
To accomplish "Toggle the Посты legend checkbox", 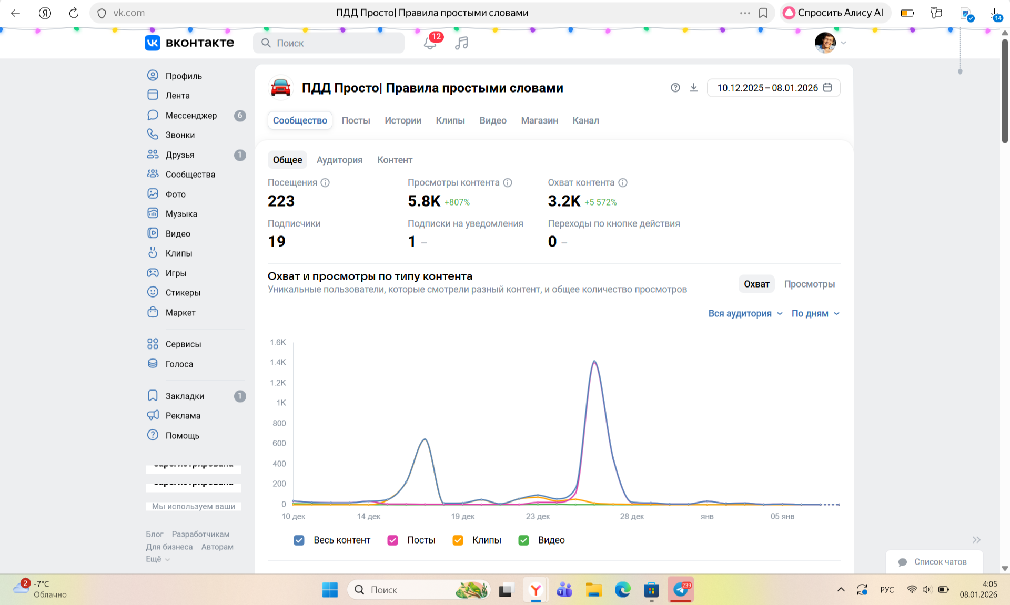I will [x=392, y=540].
